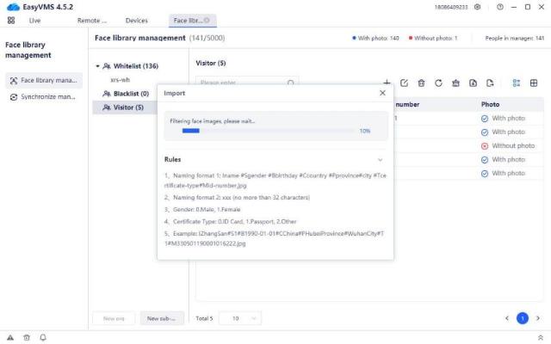Close the Import dialog

[x=382, y=92]
